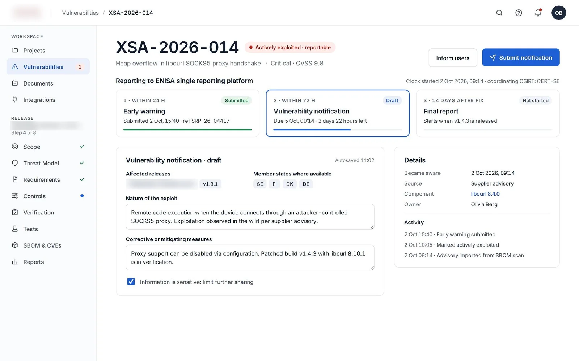
Task: Select the Vulnerability notification step card
Action: coord(338,113)
